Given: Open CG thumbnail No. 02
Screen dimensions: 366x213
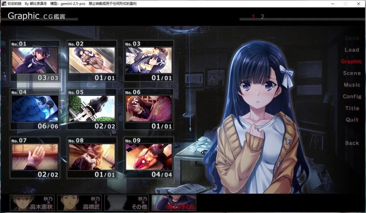Looking at the screenshot, I should pyautogui.click(x=92, y=61).
